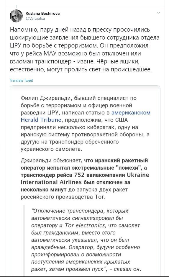169x277 pixels.
Task: Expand the tweet options chevron
Action: pyautogui.click(x=158, y=13)
